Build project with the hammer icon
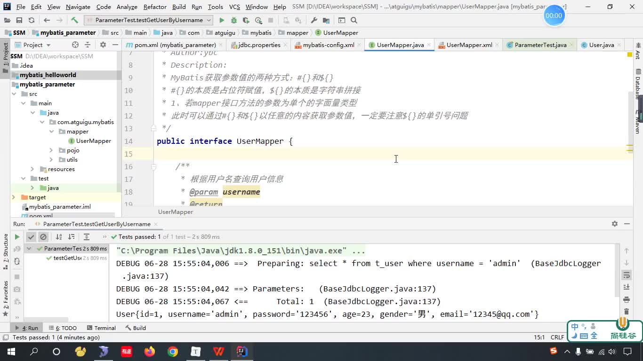This screenshot has height=361, width=643. pos(74,20)
